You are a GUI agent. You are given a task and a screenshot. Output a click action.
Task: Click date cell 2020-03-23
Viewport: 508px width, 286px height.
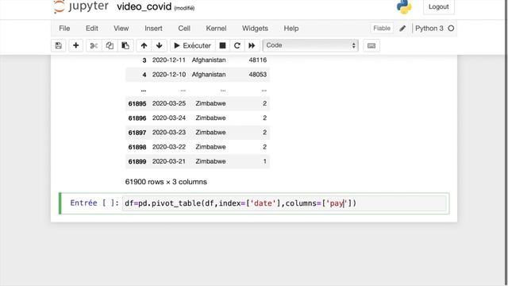click(x=169, y=133)
